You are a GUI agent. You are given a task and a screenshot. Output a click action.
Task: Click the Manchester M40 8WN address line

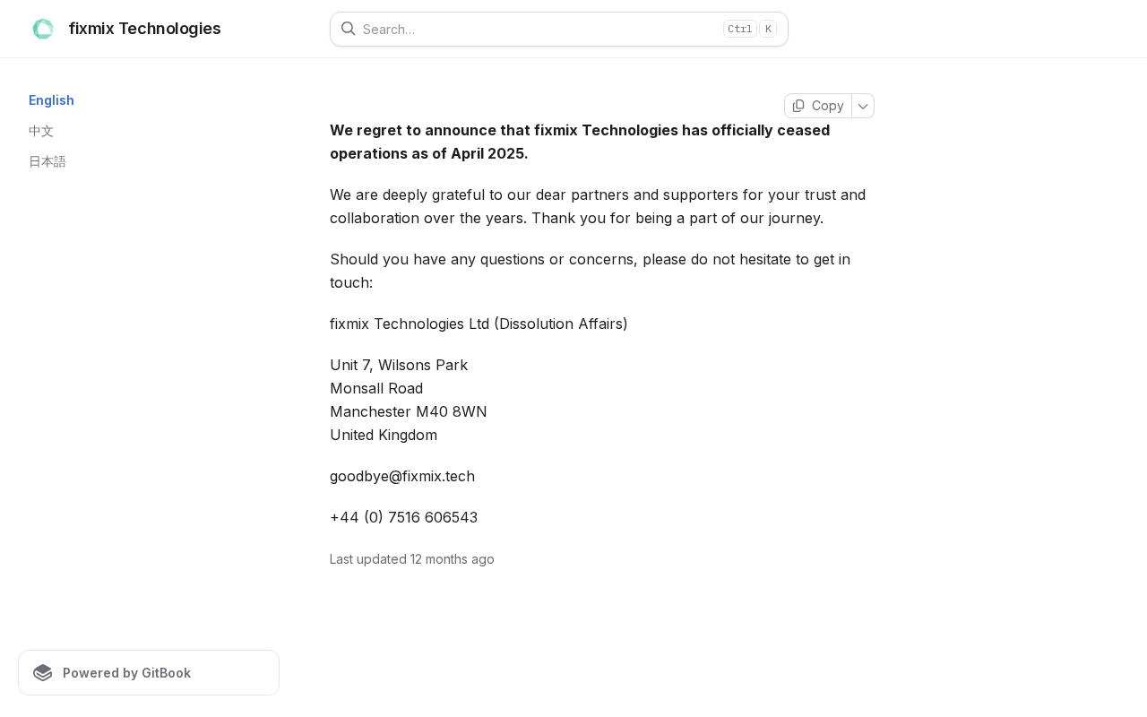point(409,411)
